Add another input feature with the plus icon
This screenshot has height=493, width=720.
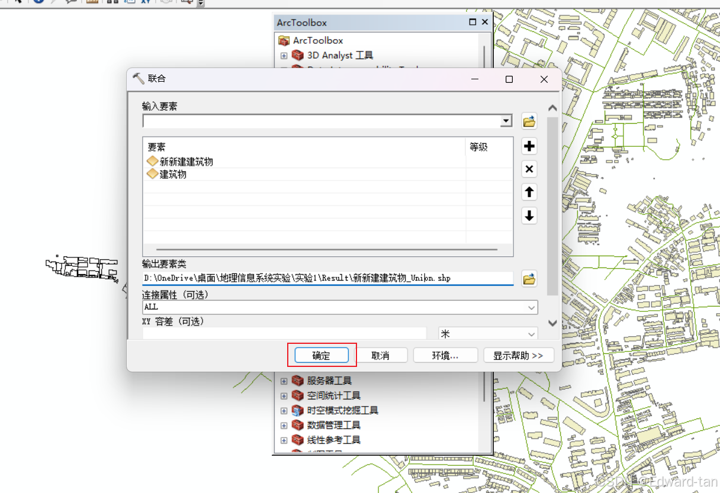tap(529, 146)
